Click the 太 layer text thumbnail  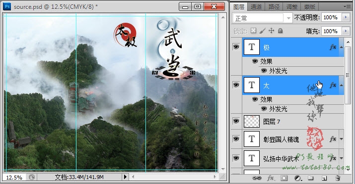[x=252, y=85]
